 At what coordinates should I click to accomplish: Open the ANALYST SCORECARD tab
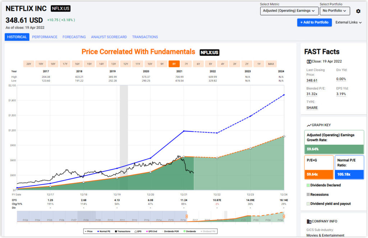point(109,37)
